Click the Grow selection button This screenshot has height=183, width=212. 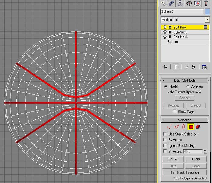(196, 159)
